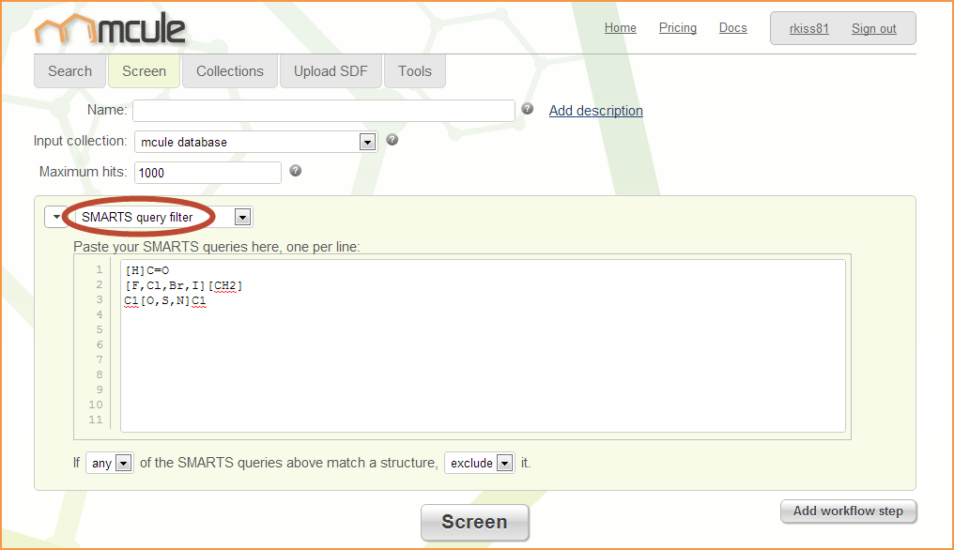Open help icon next to Input collection

click(392, 140)
